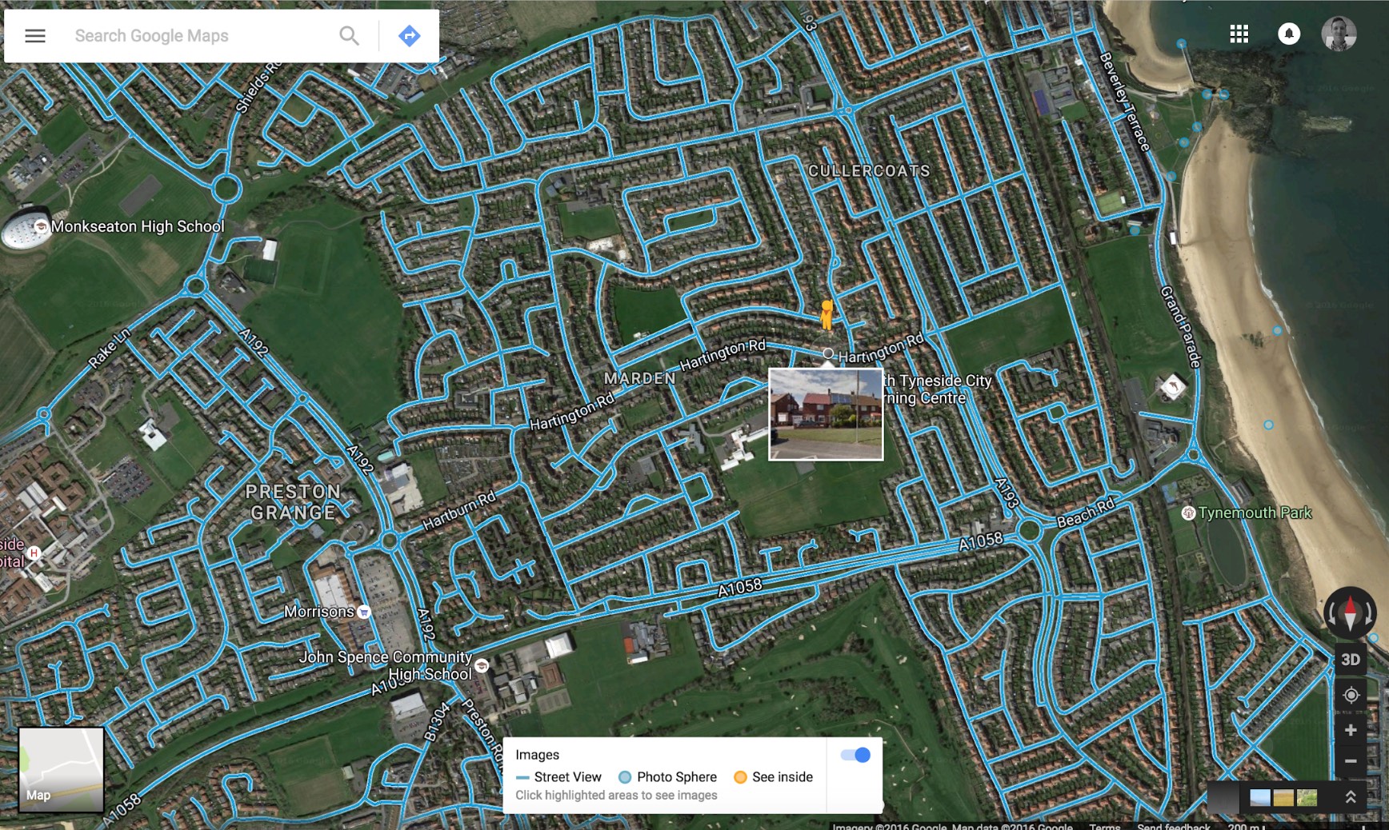This screenshot has height=830, width=1389.
Task: Click the compass to reset north
Action: [x=1351, y=613]
